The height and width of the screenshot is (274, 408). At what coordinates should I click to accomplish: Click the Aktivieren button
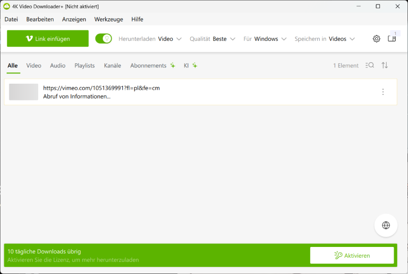pyautogui.click(x=352, y=255)
